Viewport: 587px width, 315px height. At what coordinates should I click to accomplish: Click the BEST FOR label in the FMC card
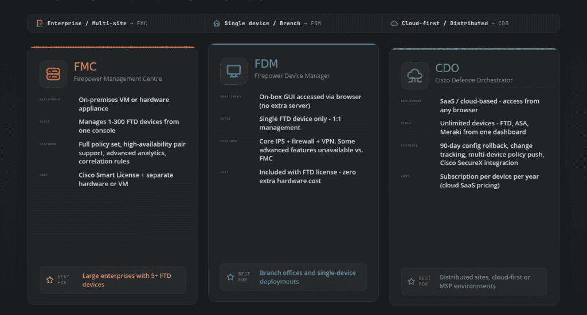(x=63, y=280)
